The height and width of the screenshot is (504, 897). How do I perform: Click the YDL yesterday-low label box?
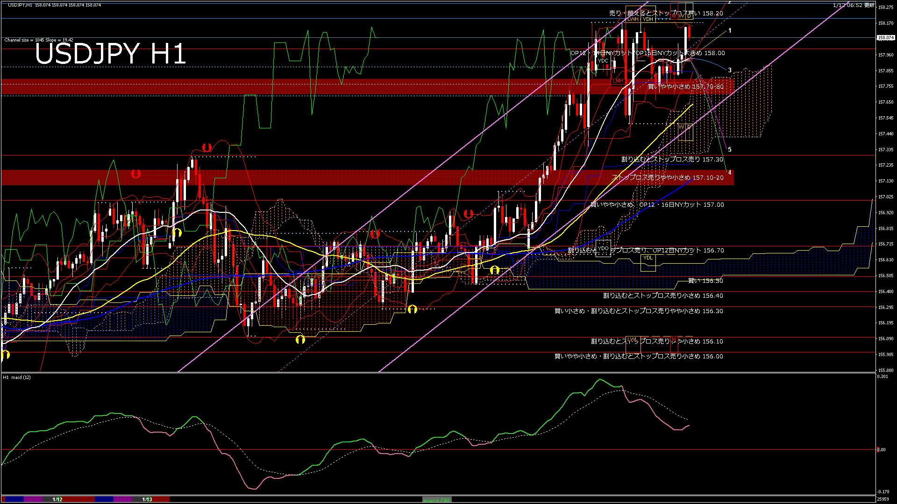pos(648,258)
